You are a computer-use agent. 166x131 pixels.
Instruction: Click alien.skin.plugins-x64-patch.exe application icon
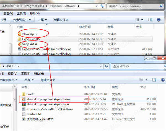pyautogui.click(x=24, y=99)
